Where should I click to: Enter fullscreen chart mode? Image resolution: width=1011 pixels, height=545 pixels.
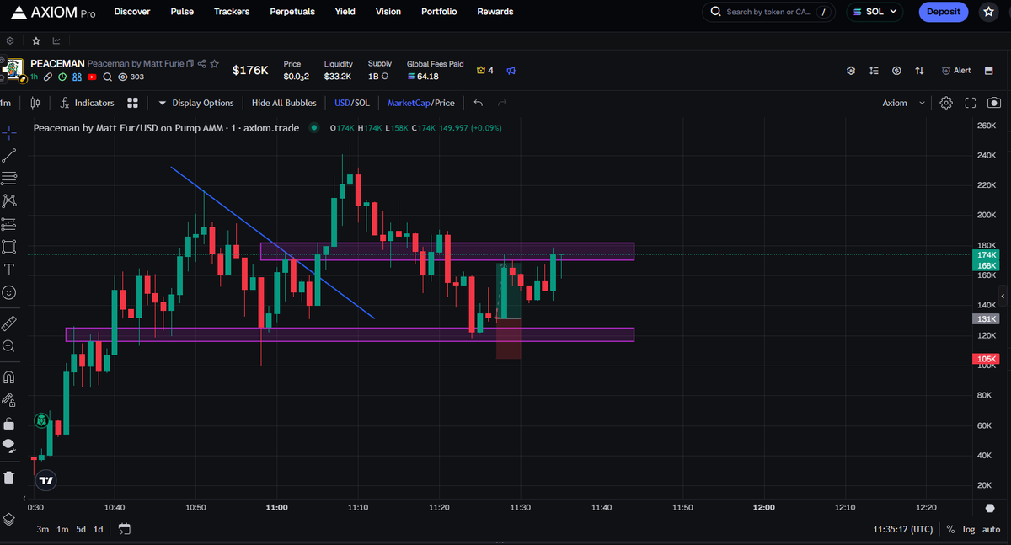971,103
